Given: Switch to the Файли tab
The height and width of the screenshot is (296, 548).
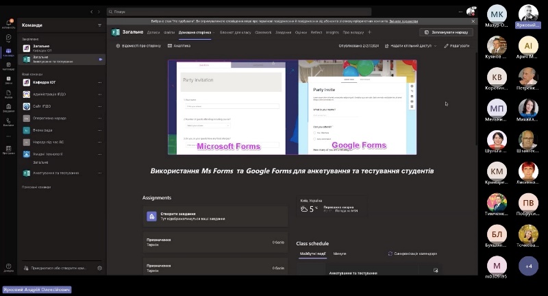Looking at the screenshot, I should [x=169, y=32].
